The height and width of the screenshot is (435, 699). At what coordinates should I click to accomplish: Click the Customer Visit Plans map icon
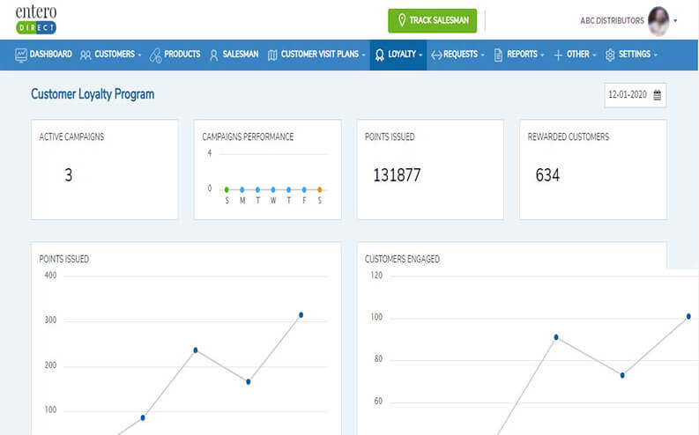(272, 55)
